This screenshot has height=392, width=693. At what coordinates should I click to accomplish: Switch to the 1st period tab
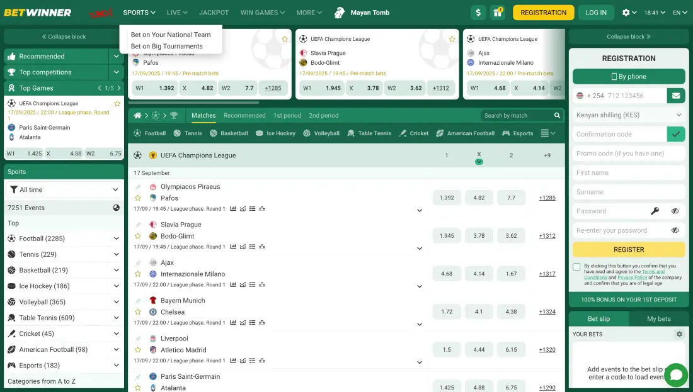pos(287,115)
